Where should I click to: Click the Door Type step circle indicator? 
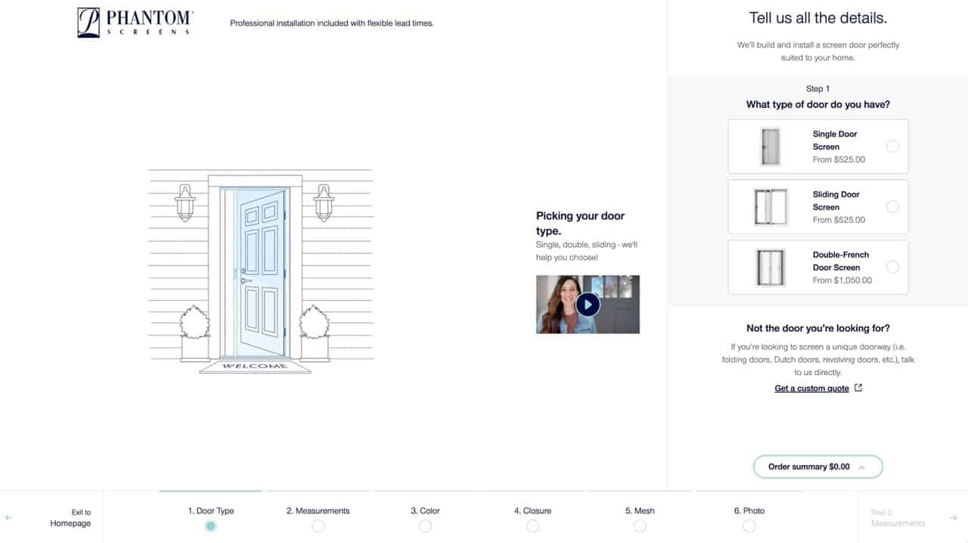[x=211, y=526]
